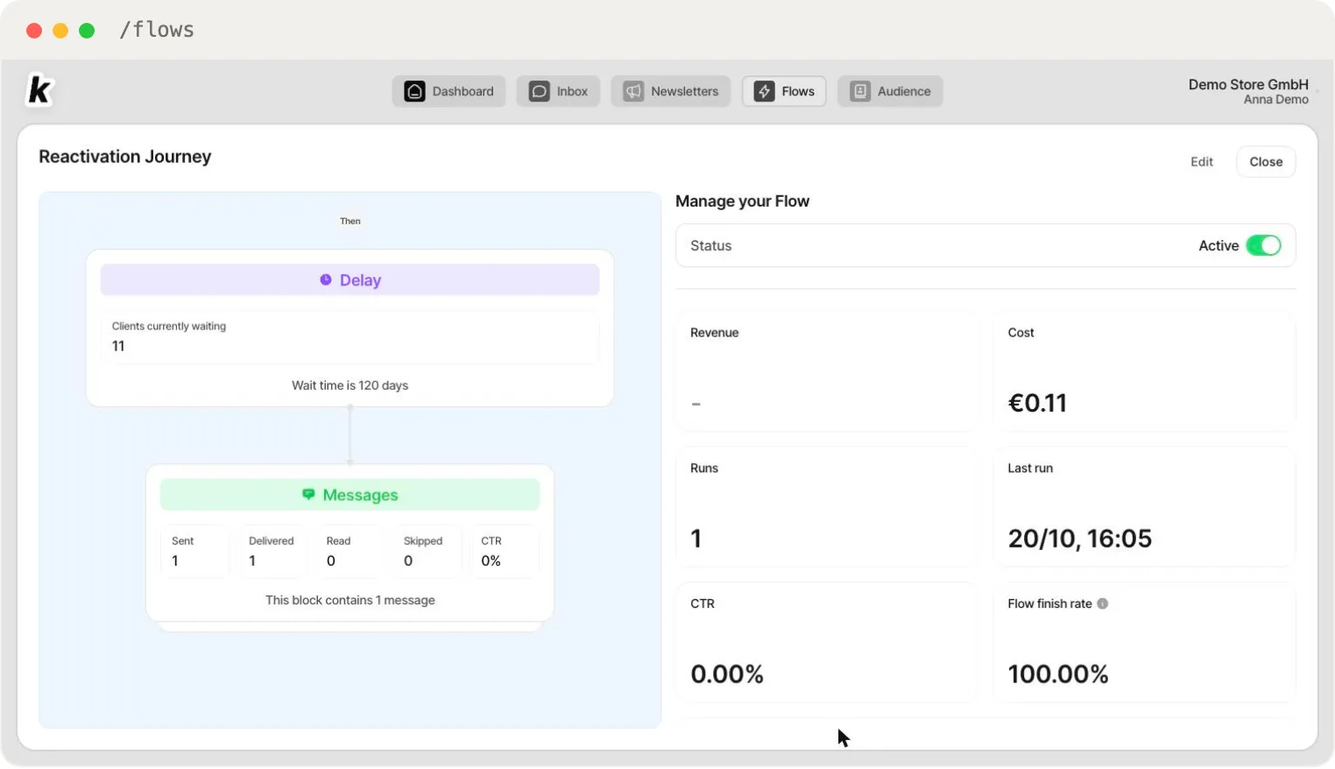The height and width of the screenshot is (769, 1335).
Task: Go to the Audience tab
Action: 890,91
